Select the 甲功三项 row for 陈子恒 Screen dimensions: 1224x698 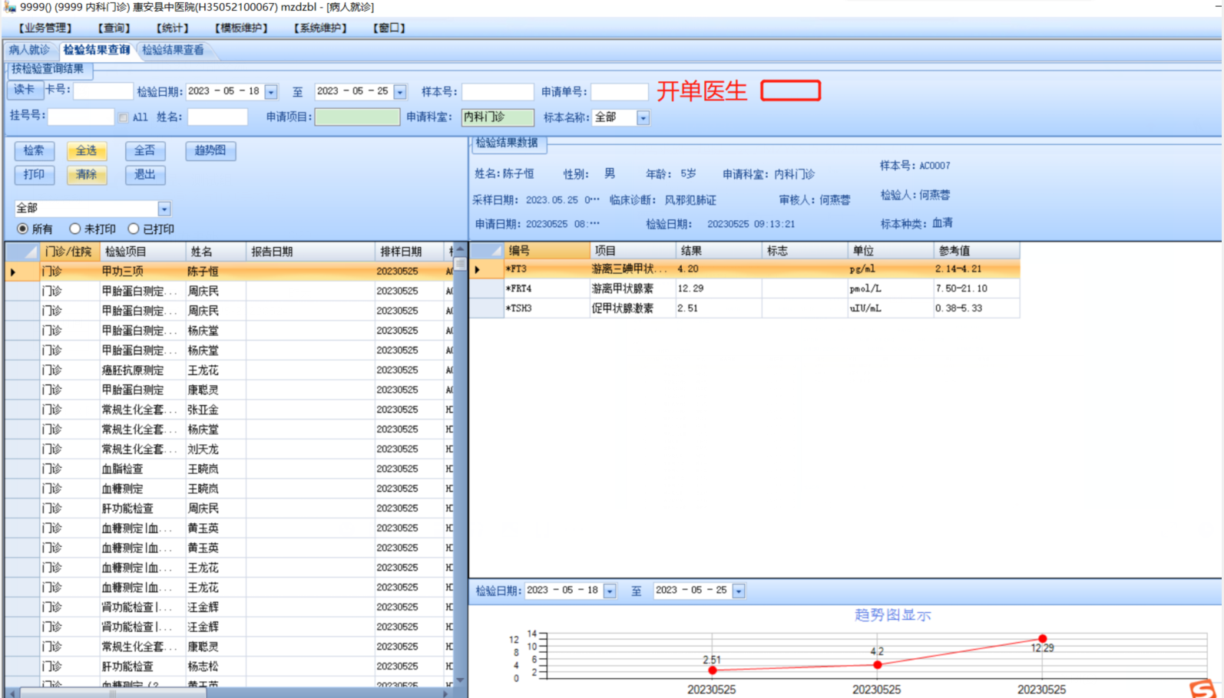click(230, 272)
